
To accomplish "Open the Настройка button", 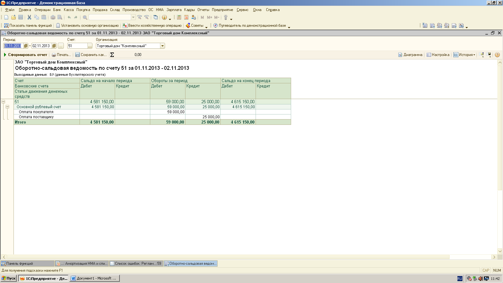I will [x=438, y=55].
